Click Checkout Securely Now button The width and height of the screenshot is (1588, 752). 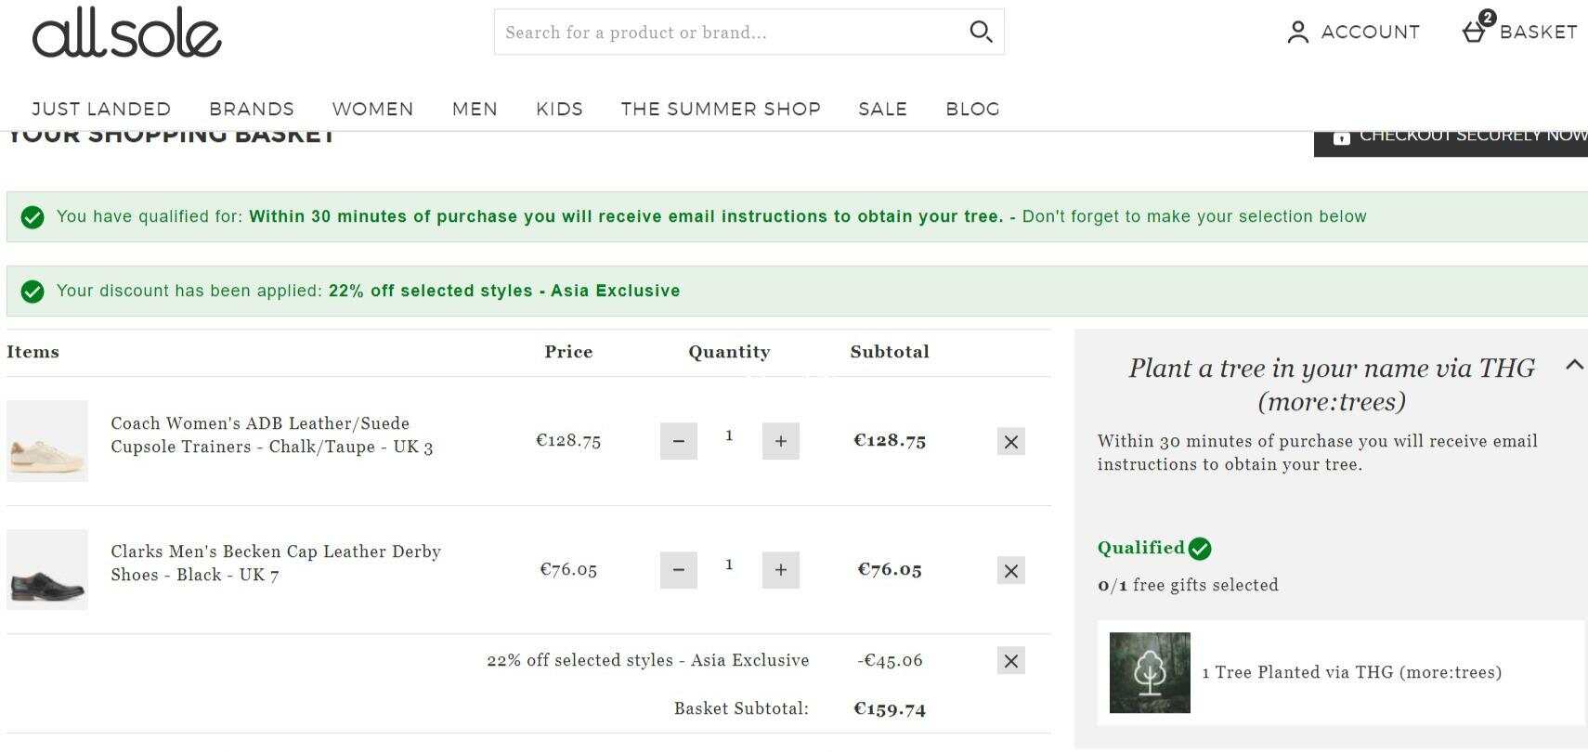(x=1451, y=141)
